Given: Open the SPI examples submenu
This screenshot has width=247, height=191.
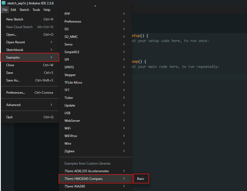Looking at the screenshot, I should point(95,59).
